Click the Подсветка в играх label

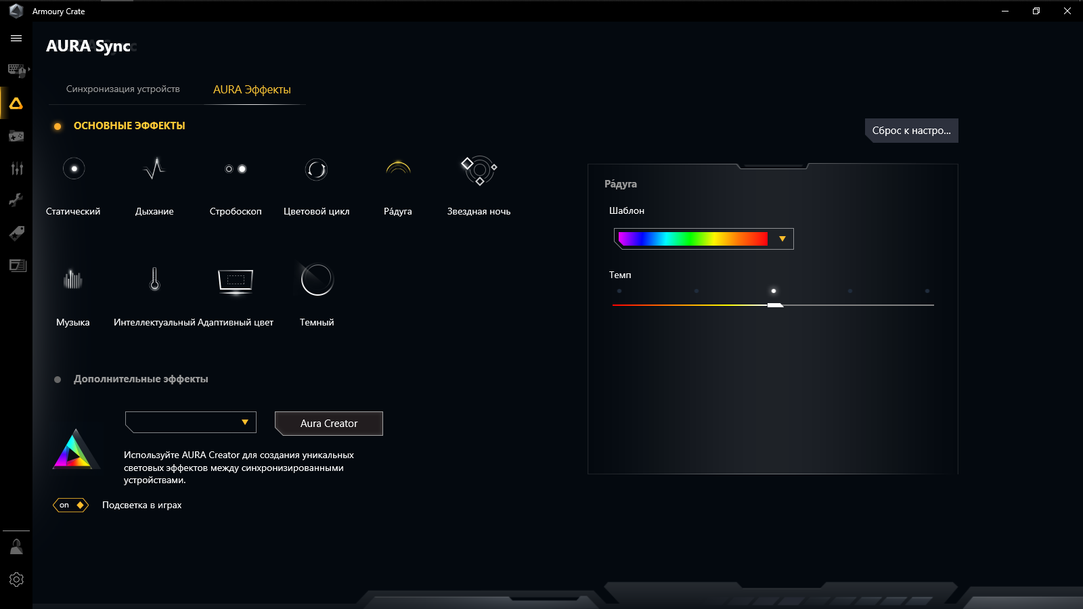coord(142,505)
